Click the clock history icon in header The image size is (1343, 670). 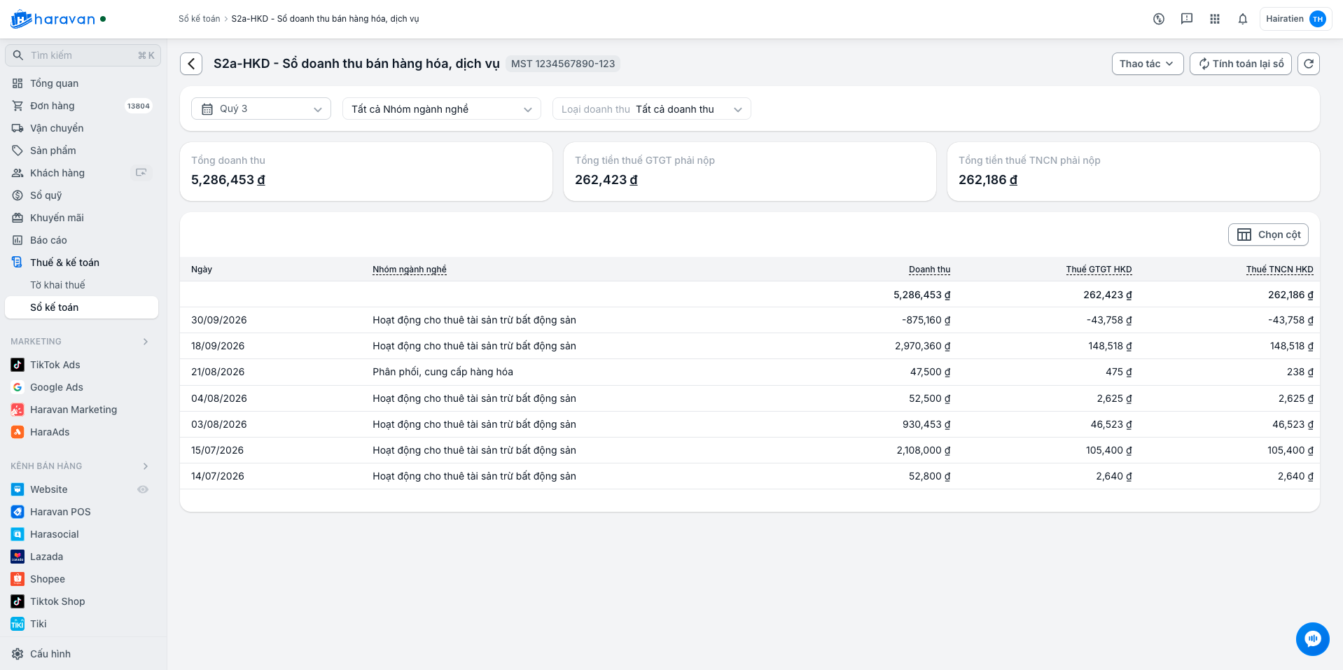coord(1159,19)
